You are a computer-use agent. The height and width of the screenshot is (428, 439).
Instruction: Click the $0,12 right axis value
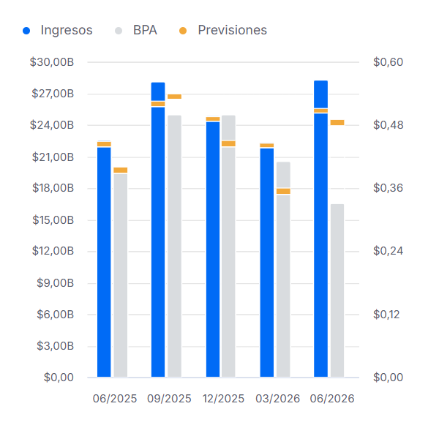tap(386, 315)
